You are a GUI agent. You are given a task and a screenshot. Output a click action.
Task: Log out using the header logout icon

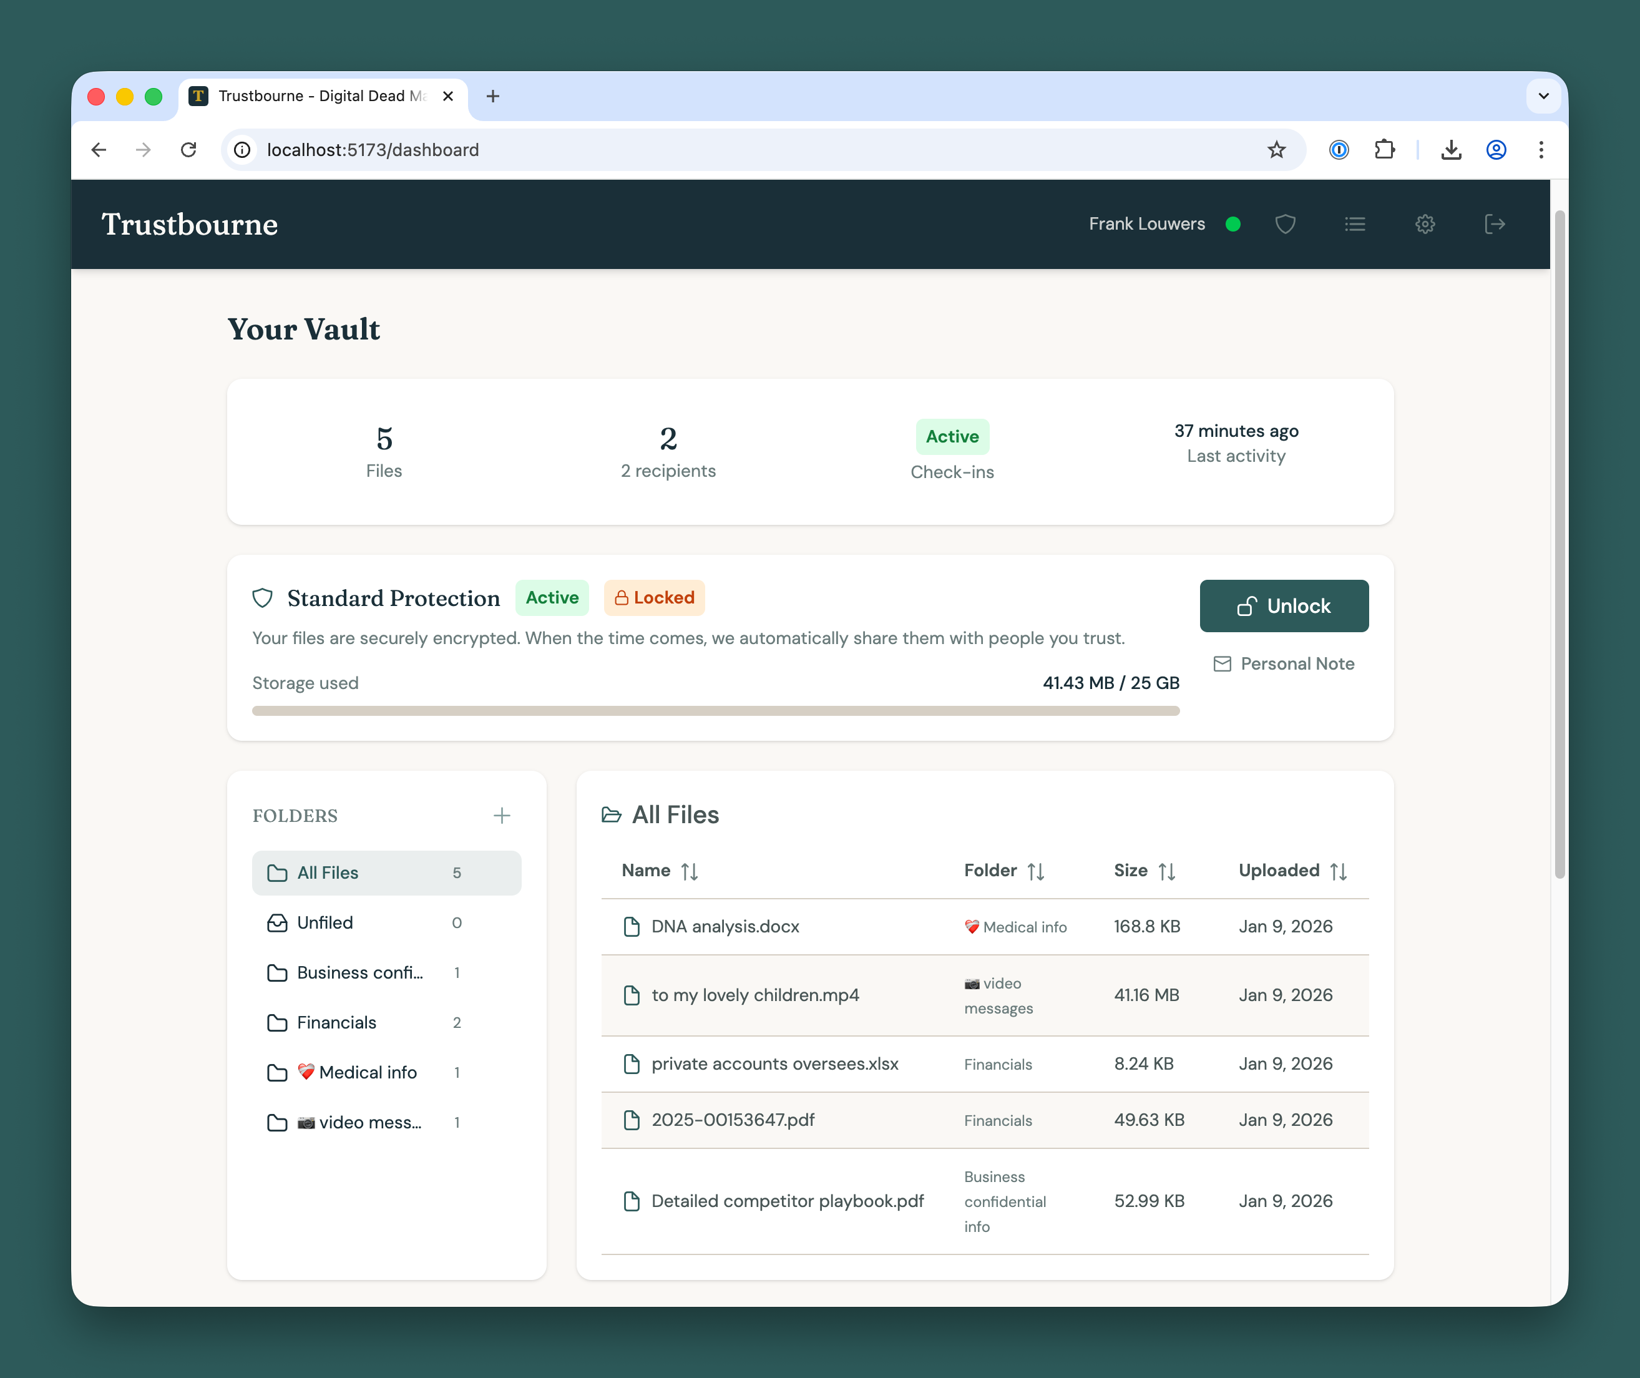(x=1495, y=224)
